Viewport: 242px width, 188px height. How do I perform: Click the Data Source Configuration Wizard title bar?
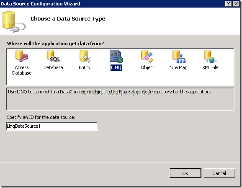click(x=113, y=3)
